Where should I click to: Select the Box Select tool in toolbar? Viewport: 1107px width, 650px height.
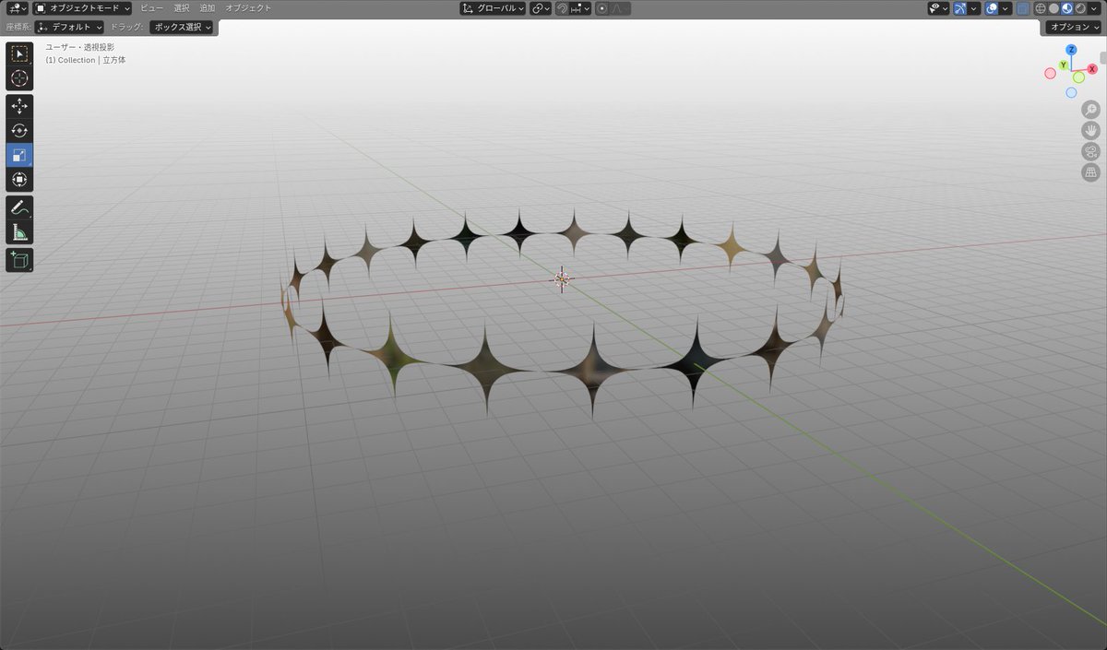pos(19,54)
